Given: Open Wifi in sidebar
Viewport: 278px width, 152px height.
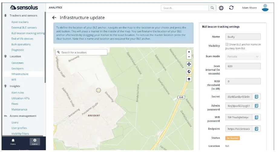Looking at the screenshot, I should (x=14, y=80).
